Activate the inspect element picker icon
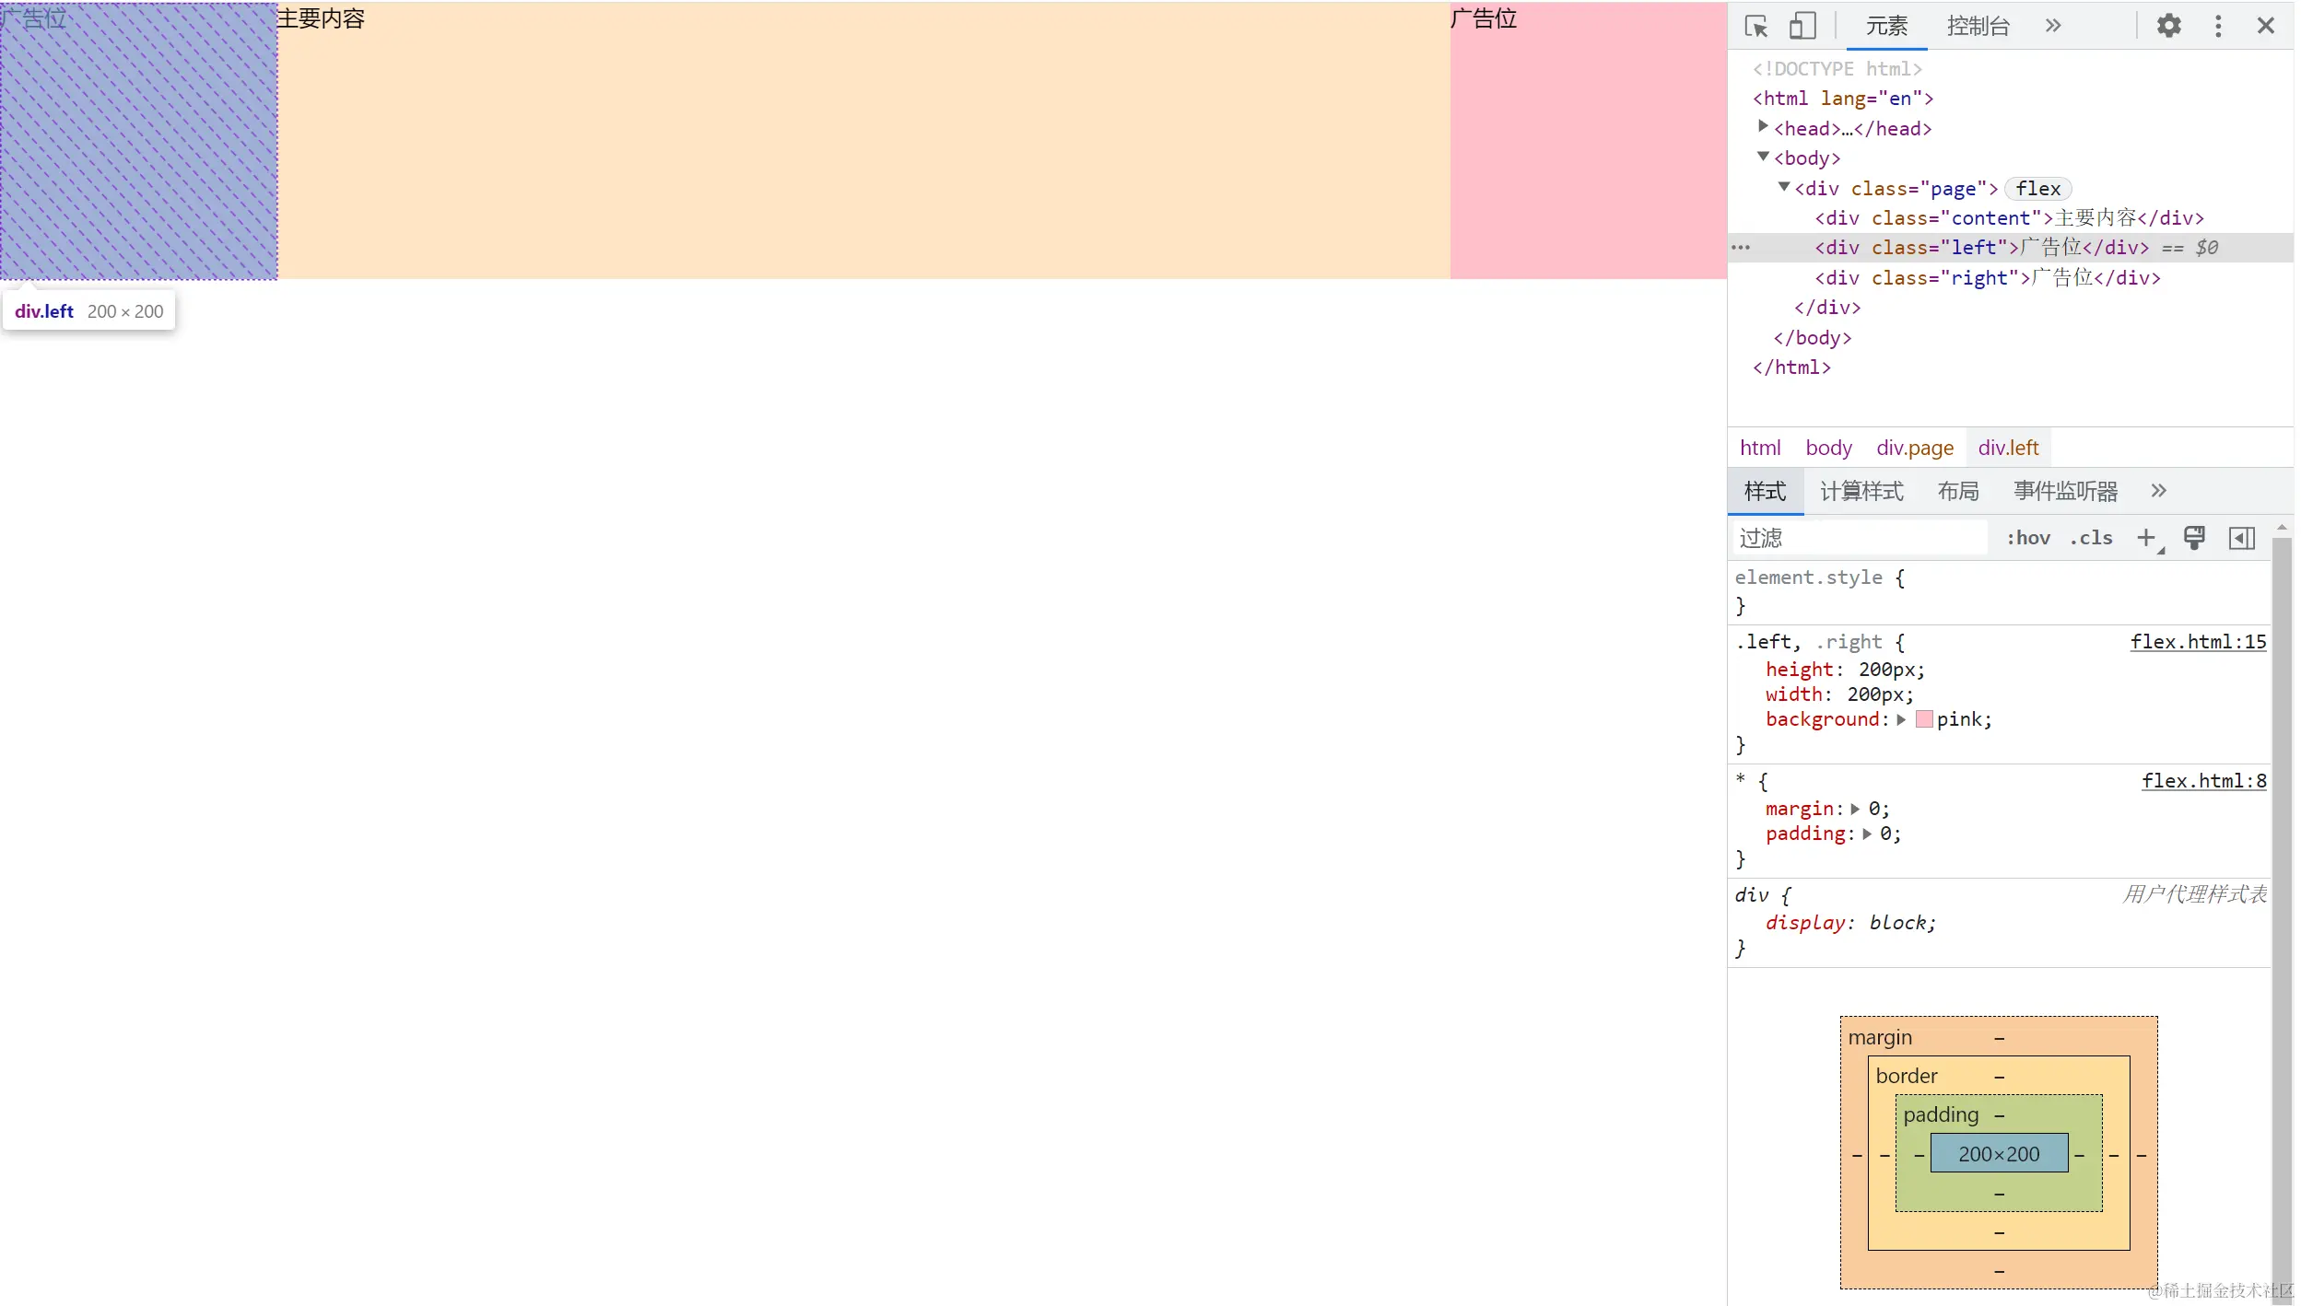This screenshot has width=2301, height=1306. pos(1755,26)
